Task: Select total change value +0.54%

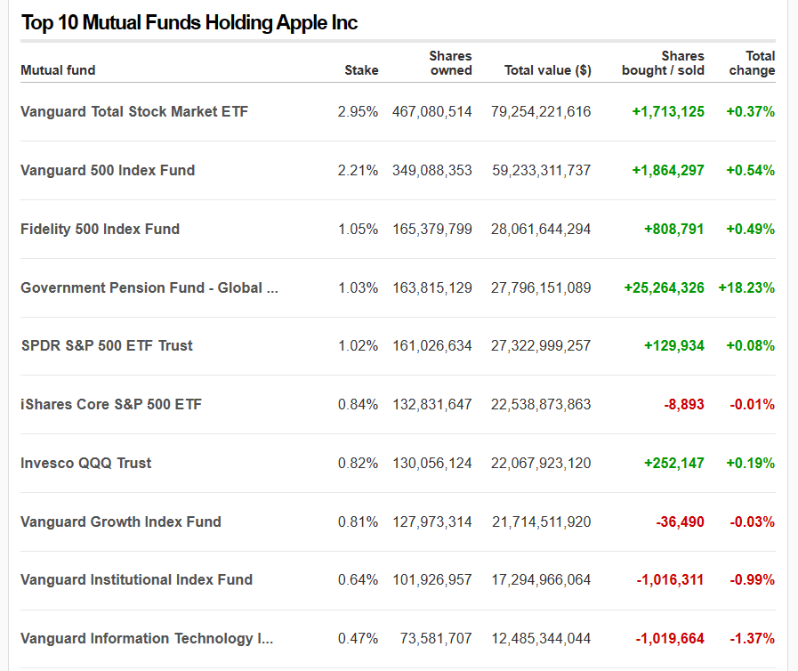Action: (751, 170)
